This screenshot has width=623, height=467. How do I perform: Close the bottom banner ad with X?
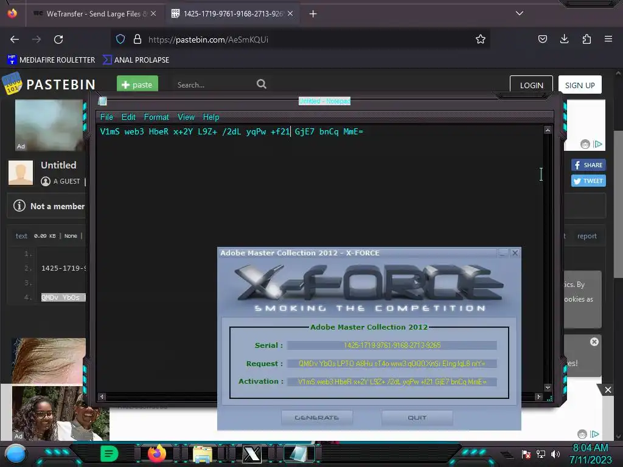(x=608, y=390)
